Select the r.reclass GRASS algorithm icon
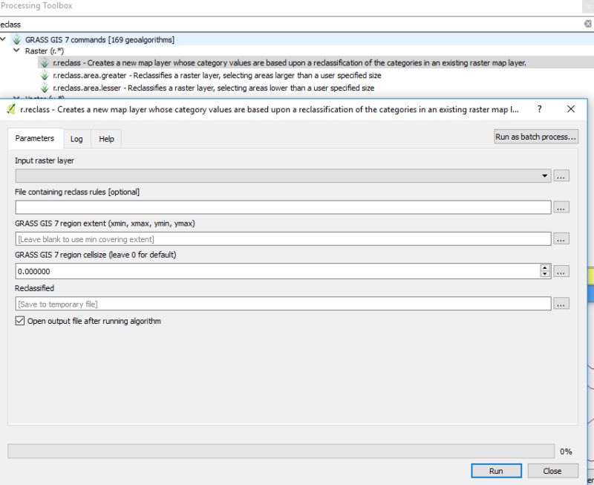594x485 pixels. (x=45, y=63)
